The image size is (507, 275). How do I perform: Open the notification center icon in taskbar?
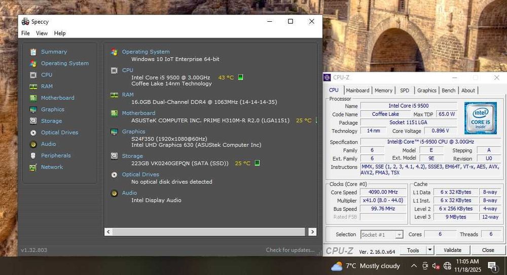[x=492, y=266]
